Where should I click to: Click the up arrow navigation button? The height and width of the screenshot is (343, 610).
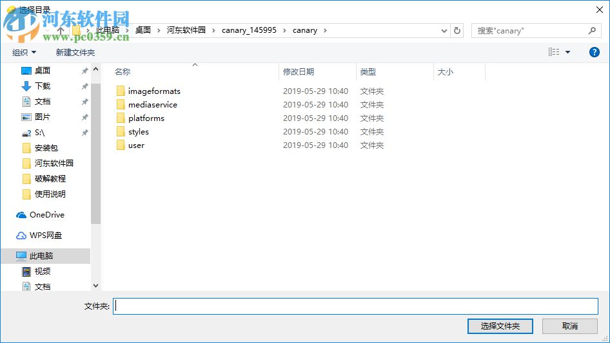coord(61,30)
